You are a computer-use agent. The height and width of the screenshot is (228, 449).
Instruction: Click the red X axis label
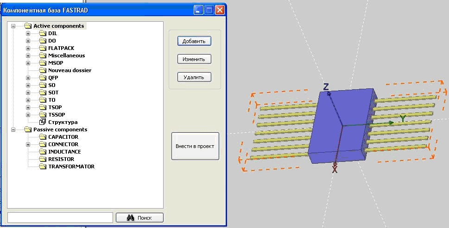pos(335,170)
